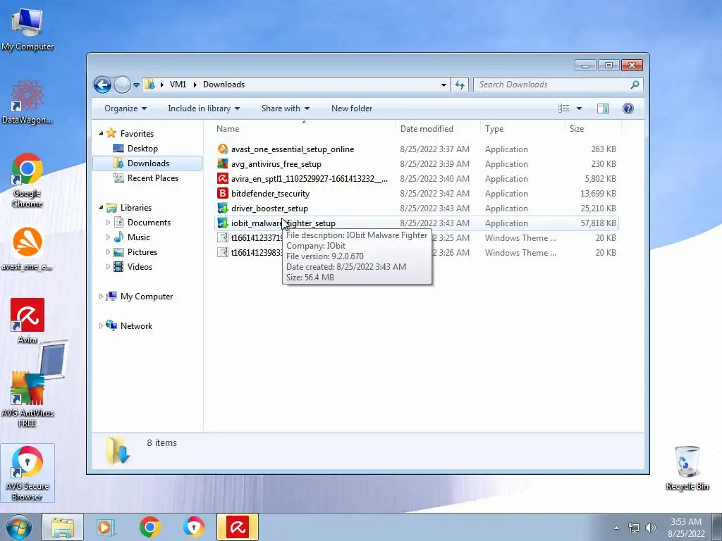Sort by Date modified column
Screen dimensions: 722x541
tap(438, 129)
